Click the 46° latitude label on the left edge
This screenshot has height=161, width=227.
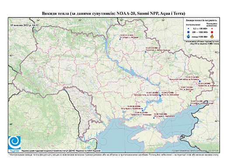[11, 124]
